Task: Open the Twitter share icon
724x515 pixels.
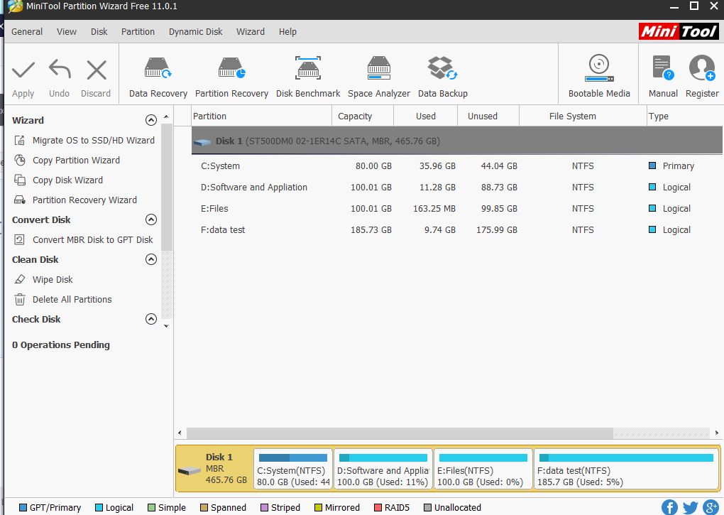Action: [x=691, y=507]
